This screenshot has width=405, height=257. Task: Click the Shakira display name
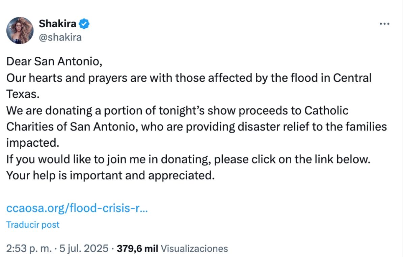(x=57, y=24)
